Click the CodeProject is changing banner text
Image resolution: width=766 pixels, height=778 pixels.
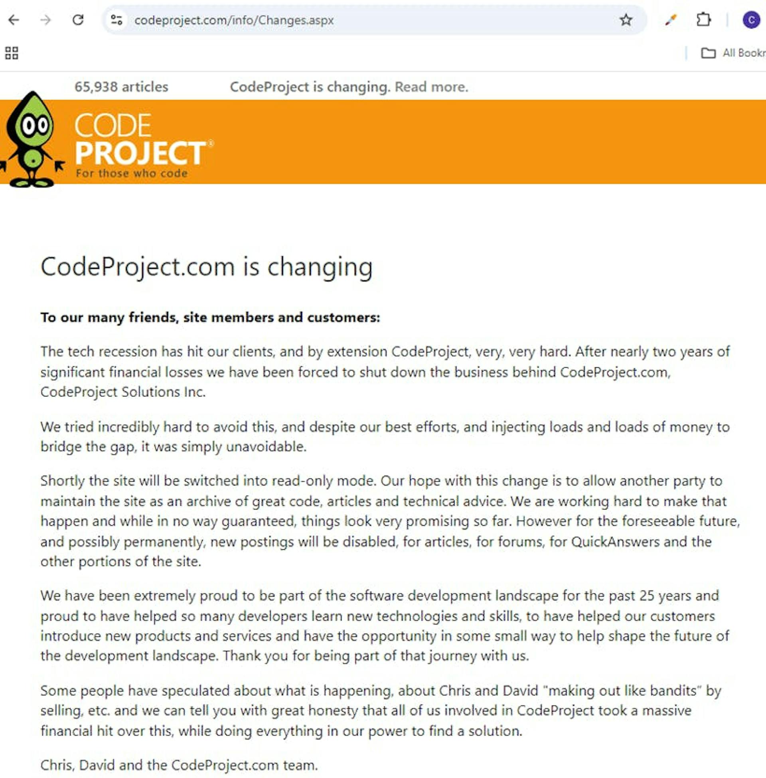pos(308,87)
